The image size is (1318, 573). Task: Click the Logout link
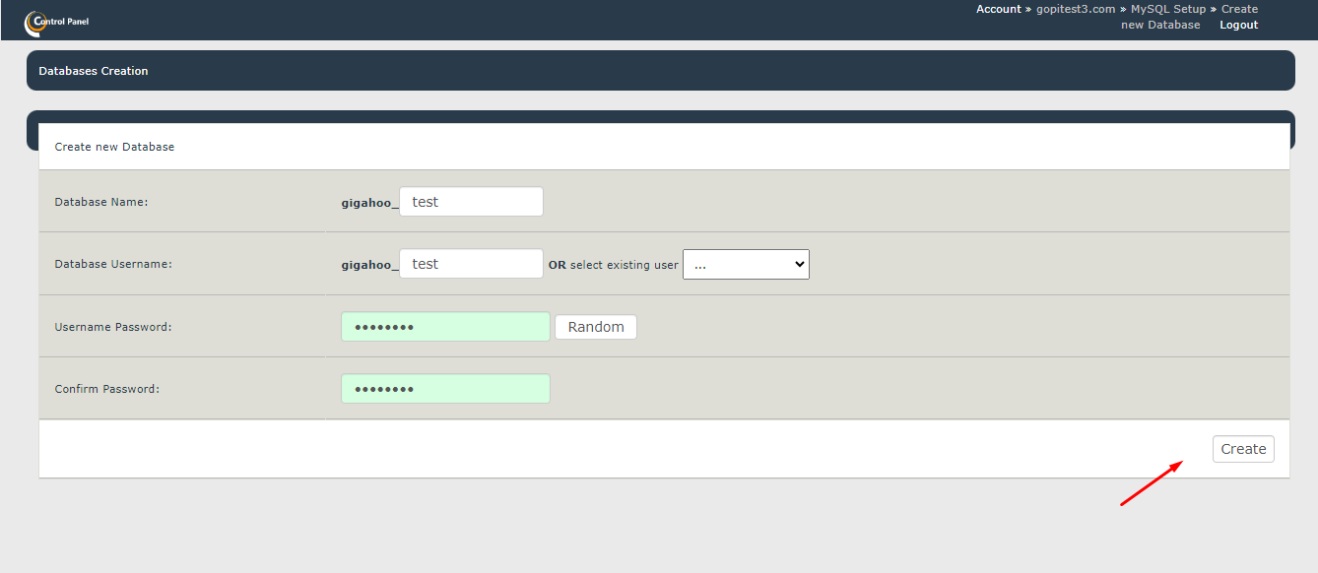(x=1239, y=25)
